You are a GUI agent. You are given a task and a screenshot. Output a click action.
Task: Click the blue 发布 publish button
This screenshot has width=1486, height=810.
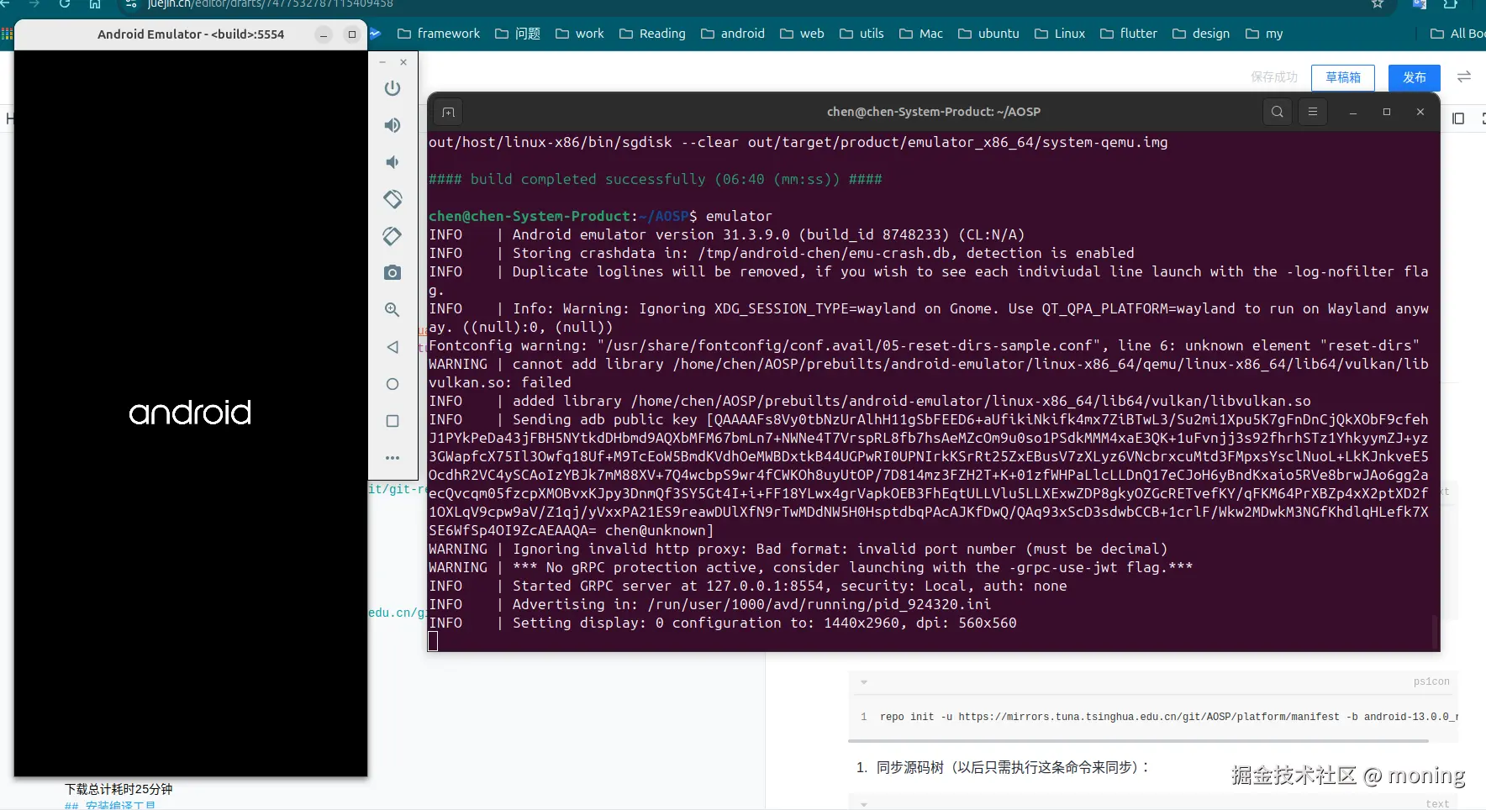coord(1415,77)
